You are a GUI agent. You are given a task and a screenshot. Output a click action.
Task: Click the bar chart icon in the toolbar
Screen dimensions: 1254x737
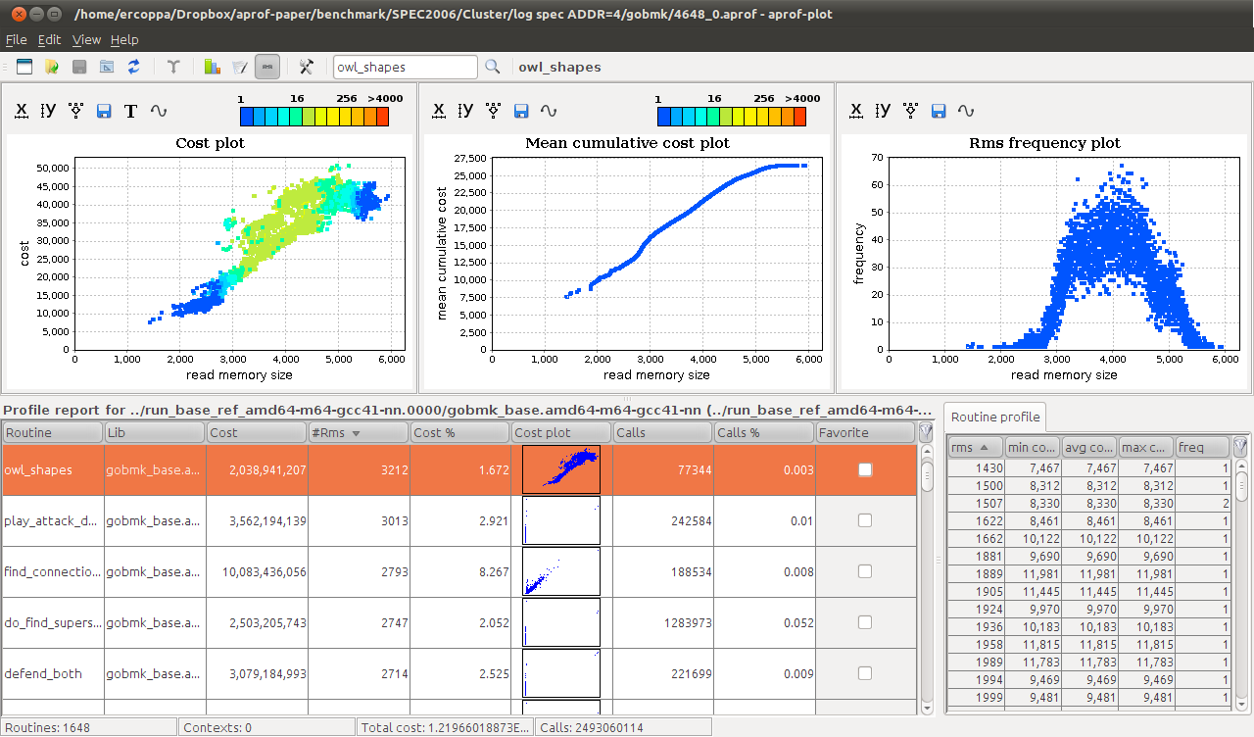212,67
